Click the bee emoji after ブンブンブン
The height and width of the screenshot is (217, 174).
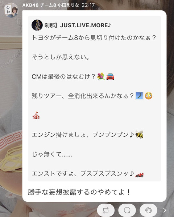tap(139, 134)
